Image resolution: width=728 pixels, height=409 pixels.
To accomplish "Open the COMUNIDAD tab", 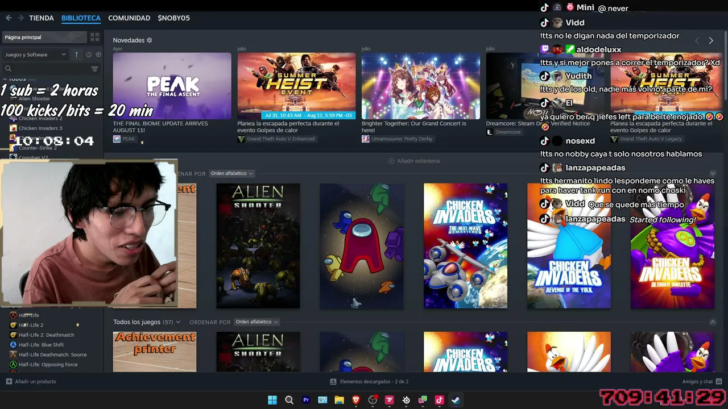I will 129,18.
